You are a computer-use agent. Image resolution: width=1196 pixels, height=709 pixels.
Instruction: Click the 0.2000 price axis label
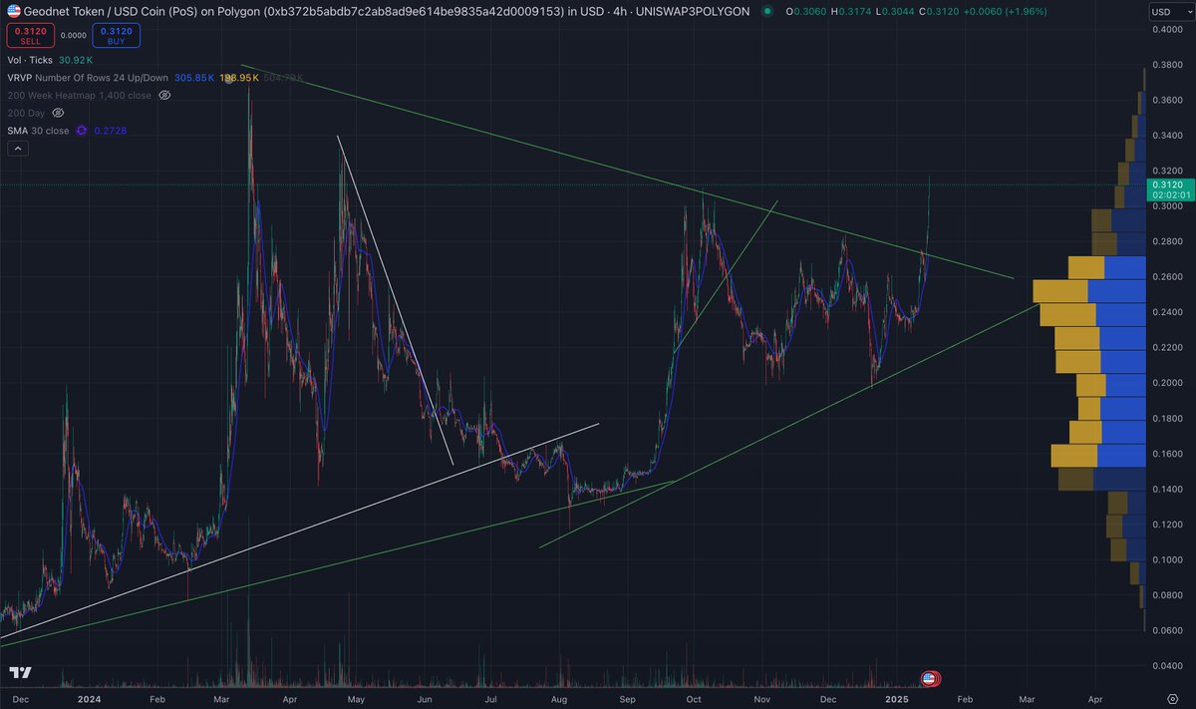tap(1167, 383)
